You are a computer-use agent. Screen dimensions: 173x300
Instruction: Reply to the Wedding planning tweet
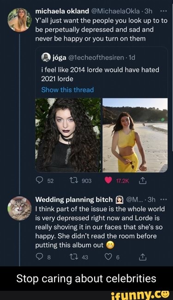39,257
